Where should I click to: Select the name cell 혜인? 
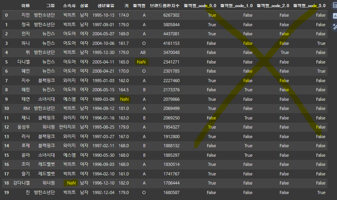pos(25,71)
